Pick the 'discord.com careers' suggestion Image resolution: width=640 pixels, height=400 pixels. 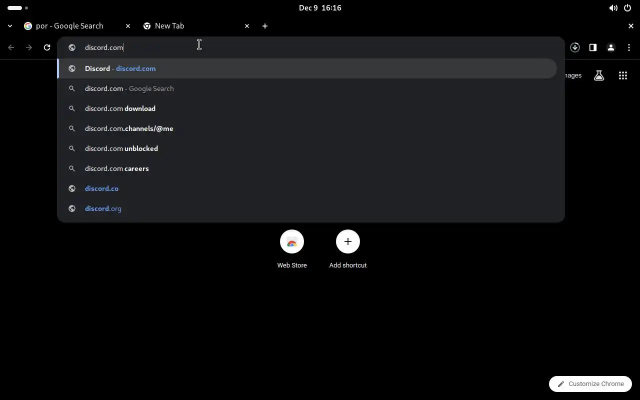click(x=307, y=168)
